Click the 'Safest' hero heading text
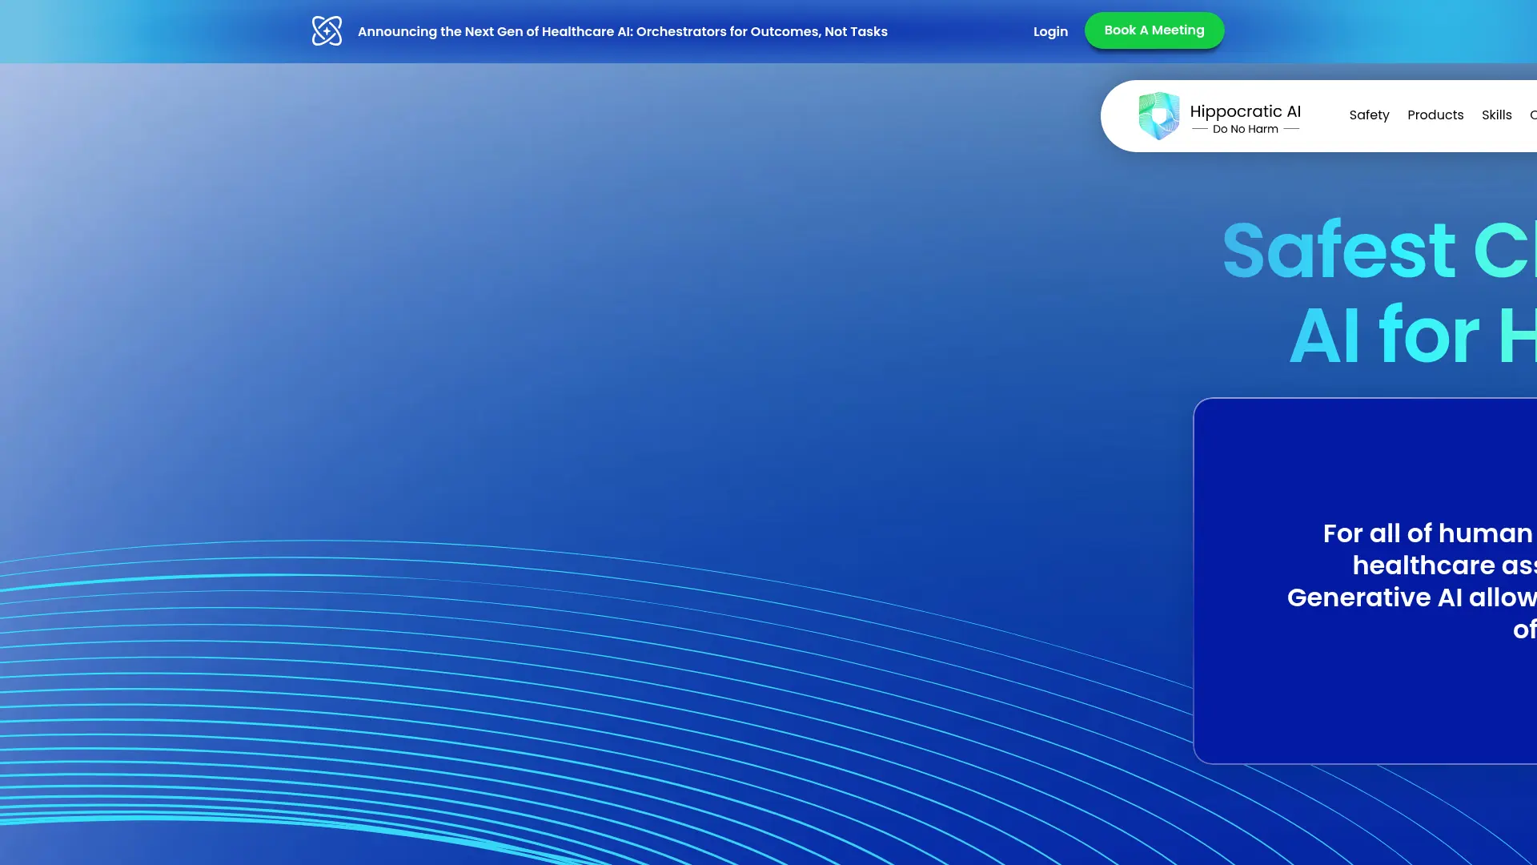Screen dimensions: 1537x865 pos(1338,251)
